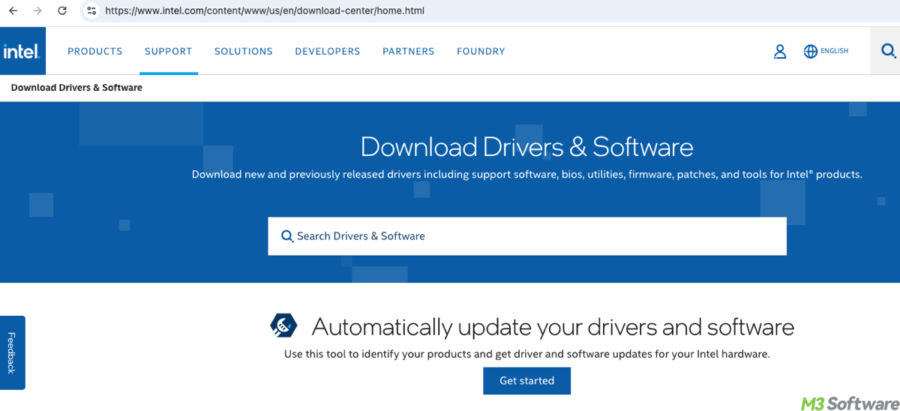Open the SUPPORT menu
Screen dimensions: 900x411
[x=169, y=52]
